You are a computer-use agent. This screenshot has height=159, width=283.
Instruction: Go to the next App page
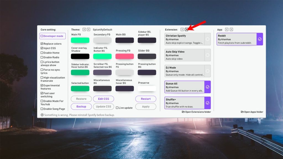(x=231, y=29)
